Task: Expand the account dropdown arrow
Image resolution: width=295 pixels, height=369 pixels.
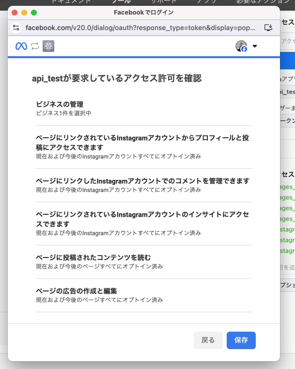Action: (255, 47)
